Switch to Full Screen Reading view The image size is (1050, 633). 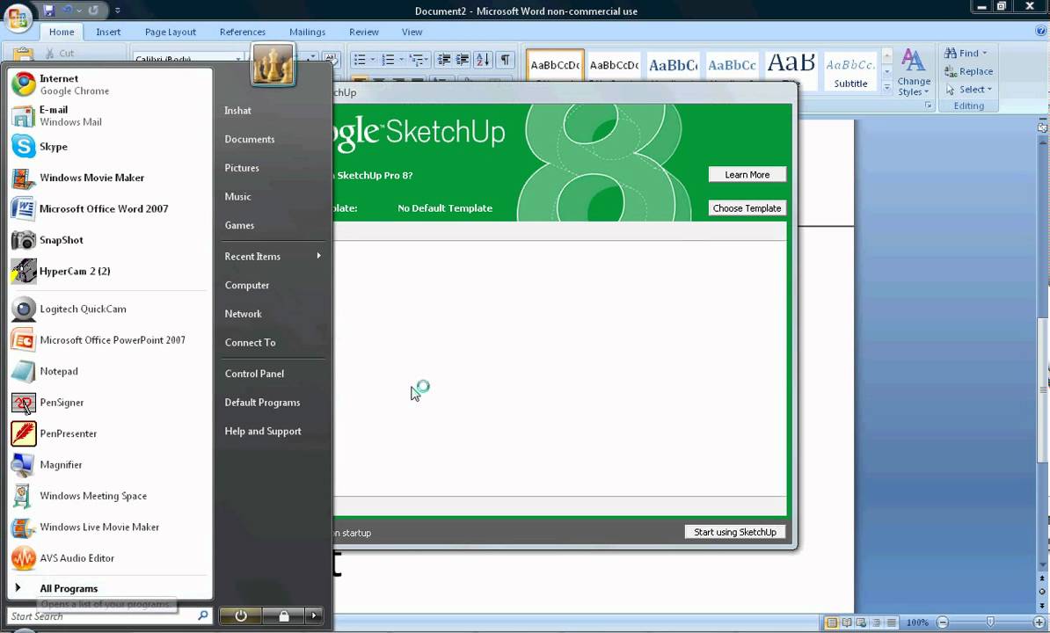point(847,622)
